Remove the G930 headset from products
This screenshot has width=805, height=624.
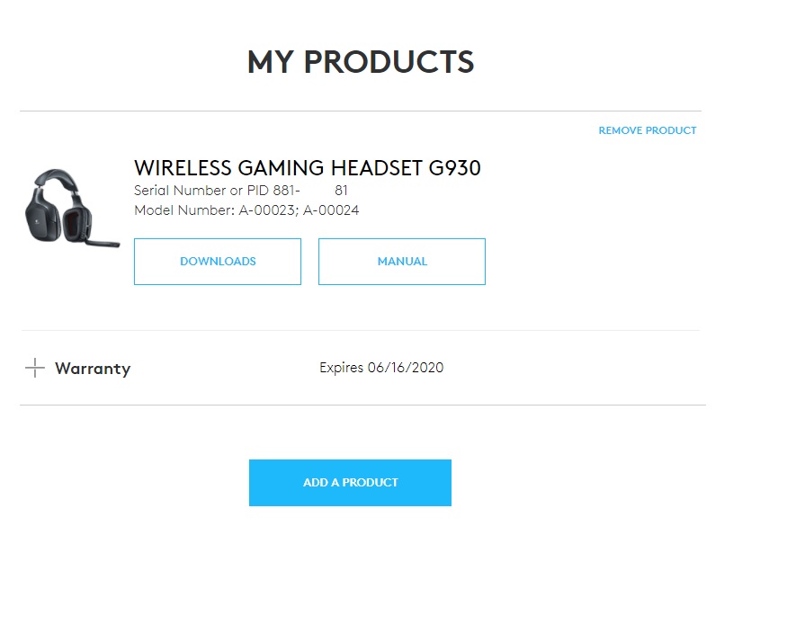(x=648, y=130)
